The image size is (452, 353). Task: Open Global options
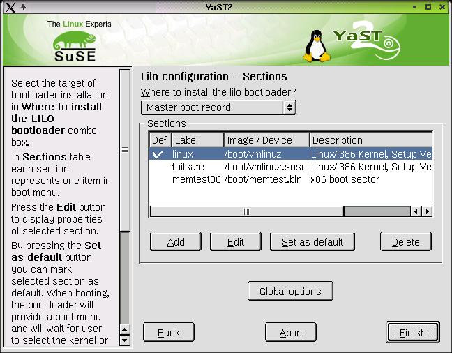click(x=290, y=292)
